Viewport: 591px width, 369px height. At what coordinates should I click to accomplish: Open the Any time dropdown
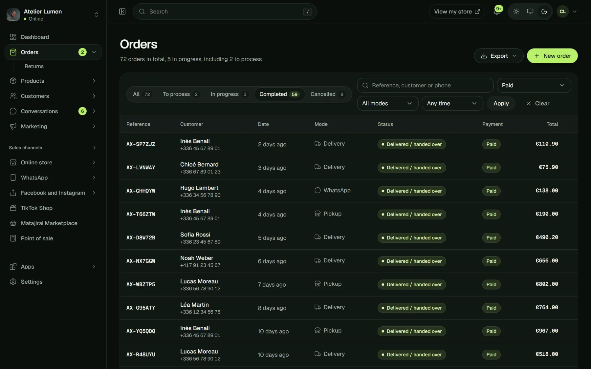point(452,103)
